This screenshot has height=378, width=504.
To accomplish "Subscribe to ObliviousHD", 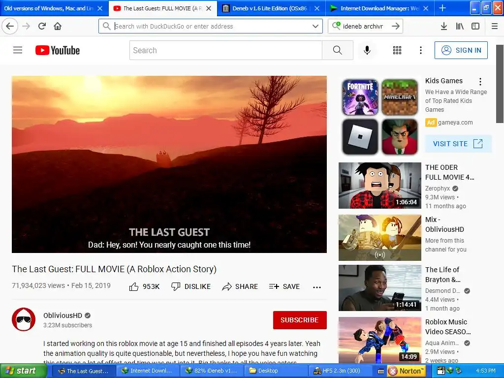I will click(x=300, y=320).
